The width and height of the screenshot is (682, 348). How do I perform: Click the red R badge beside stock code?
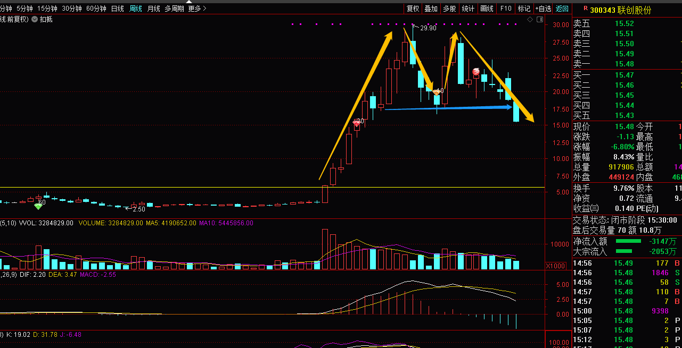tap(585, 9)
